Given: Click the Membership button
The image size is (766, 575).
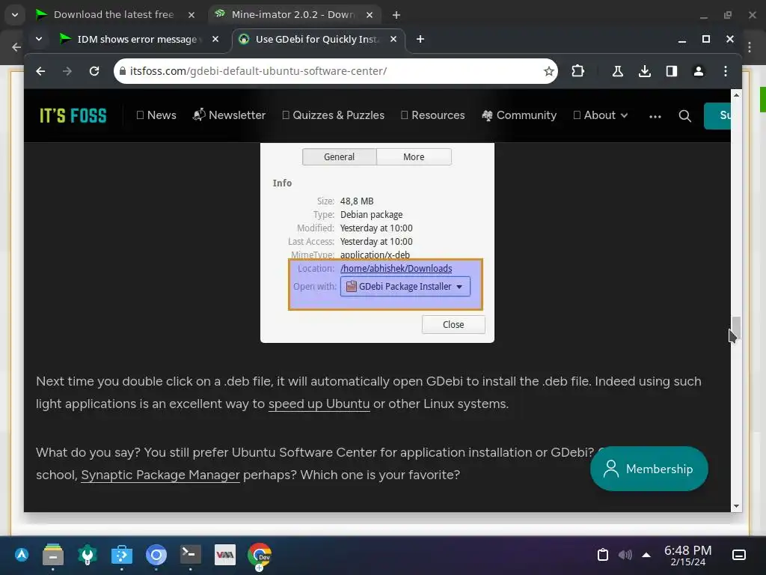Looking at the screenshot, I should tap(649, 469).
